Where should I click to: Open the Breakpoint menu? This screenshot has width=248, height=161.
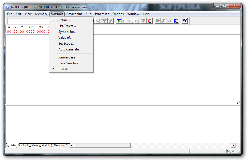74,14
